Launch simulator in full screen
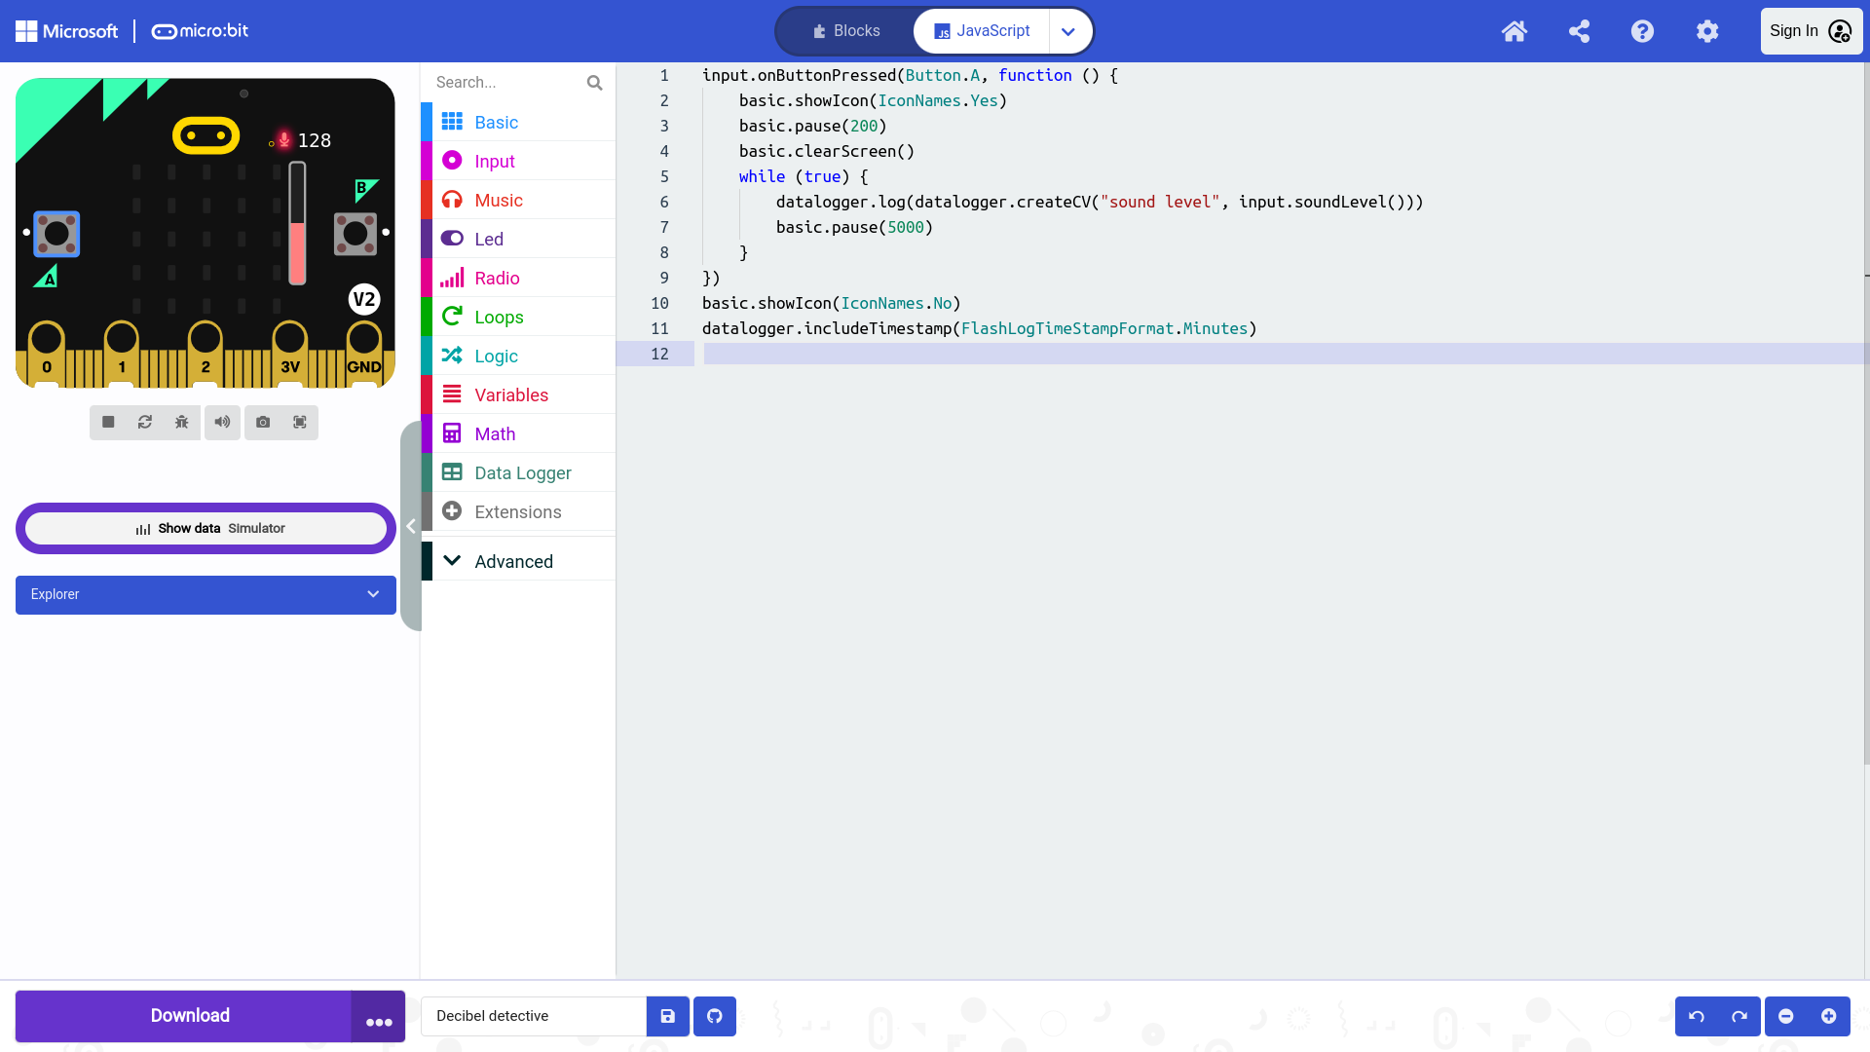This screenshot has height=1052, width=1870. [300, 422]
